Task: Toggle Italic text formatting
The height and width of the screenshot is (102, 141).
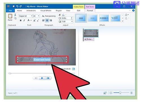Action: (24, 20)
